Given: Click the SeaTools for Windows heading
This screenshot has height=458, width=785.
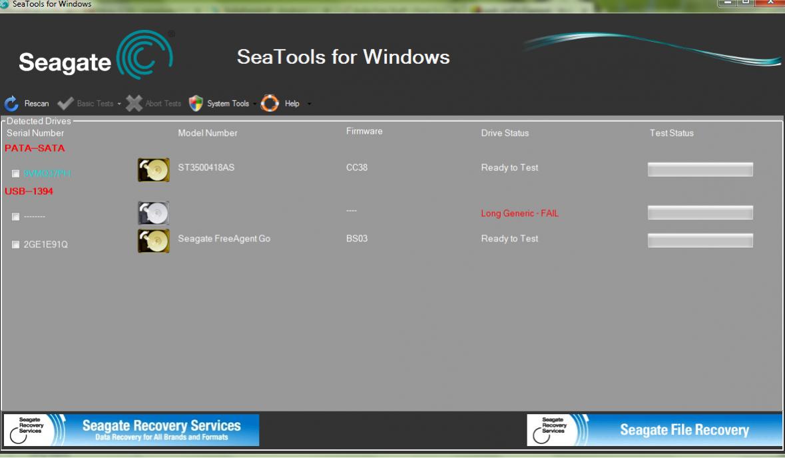Looking at the screenshot, I should click(x=343, y=57).
